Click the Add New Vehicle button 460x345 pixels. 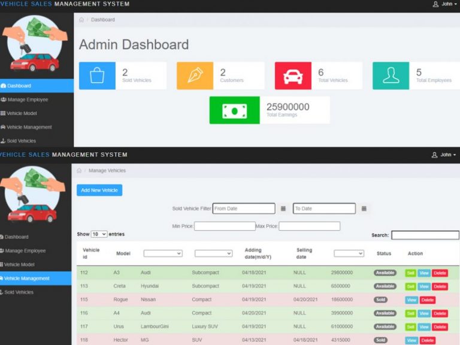[x=99, y=190]
